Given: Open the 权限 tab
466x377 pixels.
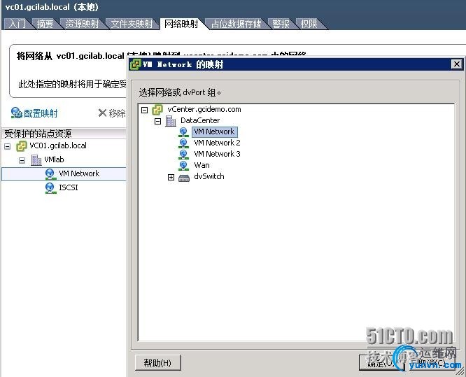Looking at the screenshot, I should pos(309,24).
